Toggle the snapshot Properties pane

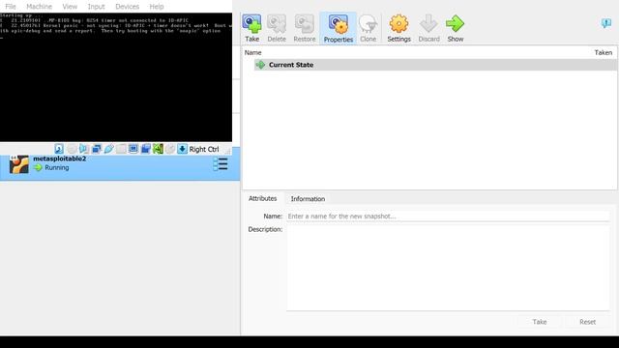click(x=339, y=28)
